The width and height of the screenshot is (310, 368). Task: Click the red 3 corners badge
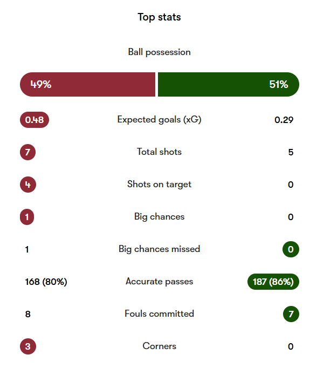pos(28,346)
